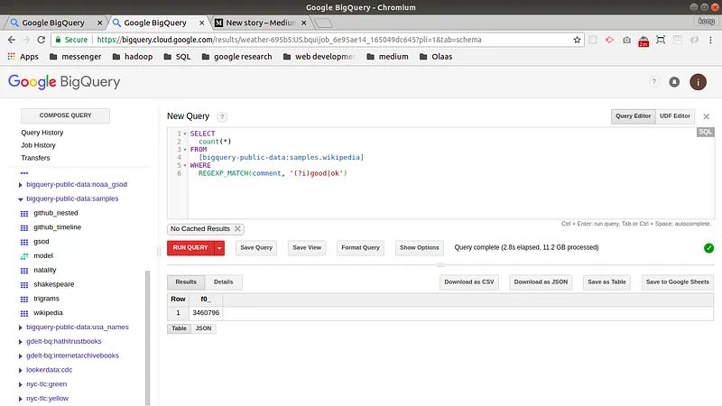Switch the results view to JSON
The width and height of the screenshot is (722, 406).
click(204, 328)
